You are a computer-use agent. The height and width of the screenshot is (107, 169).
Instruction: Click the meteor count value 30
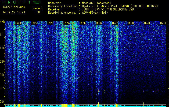coord(39,12)
